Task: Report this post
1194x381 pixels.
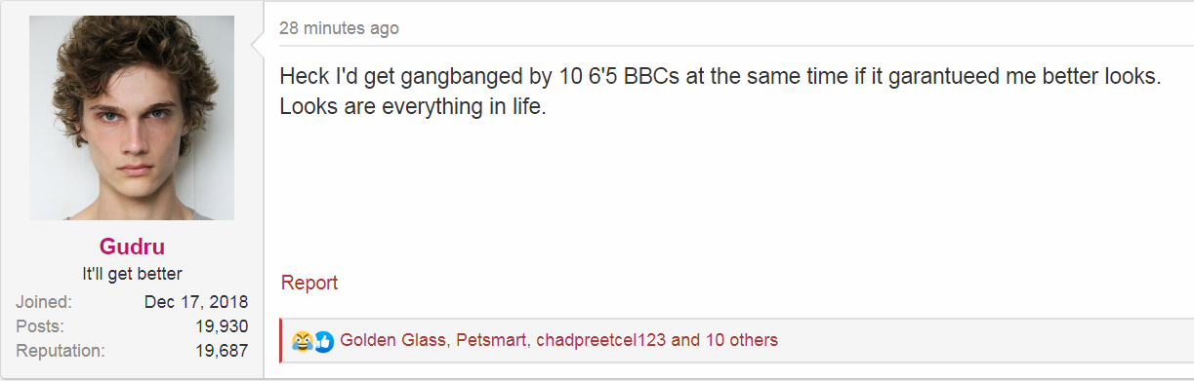Action: 309,283
